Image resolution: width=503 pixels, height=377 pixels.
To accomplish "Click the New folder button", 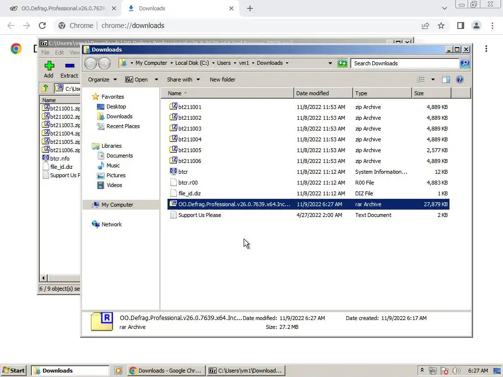I will click(223, 80).
